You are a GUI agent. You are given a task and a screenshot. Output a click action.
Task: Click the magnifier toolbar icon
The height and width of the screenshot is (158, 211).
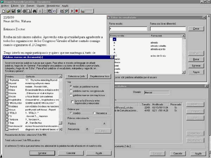[66, 11]
